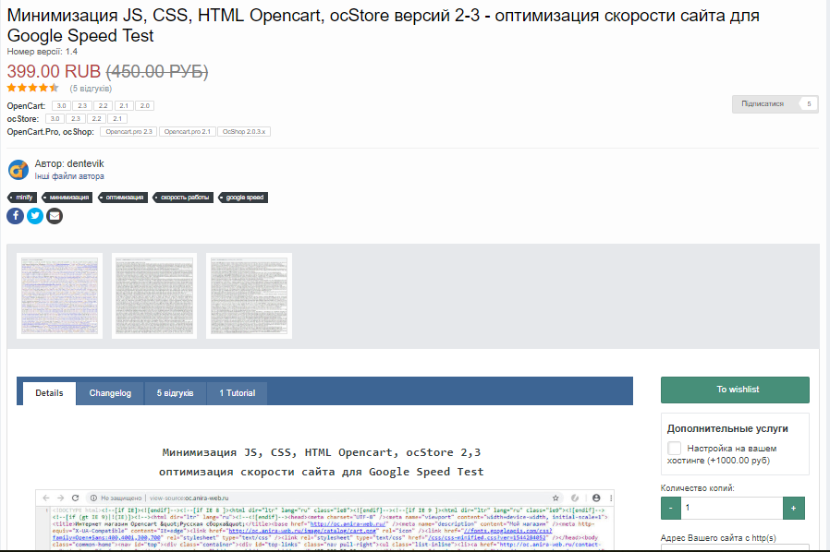The height and width of the screenshot is (552, 830).
Task: Share the module via email icon
Action: click(x=54, y=216)
